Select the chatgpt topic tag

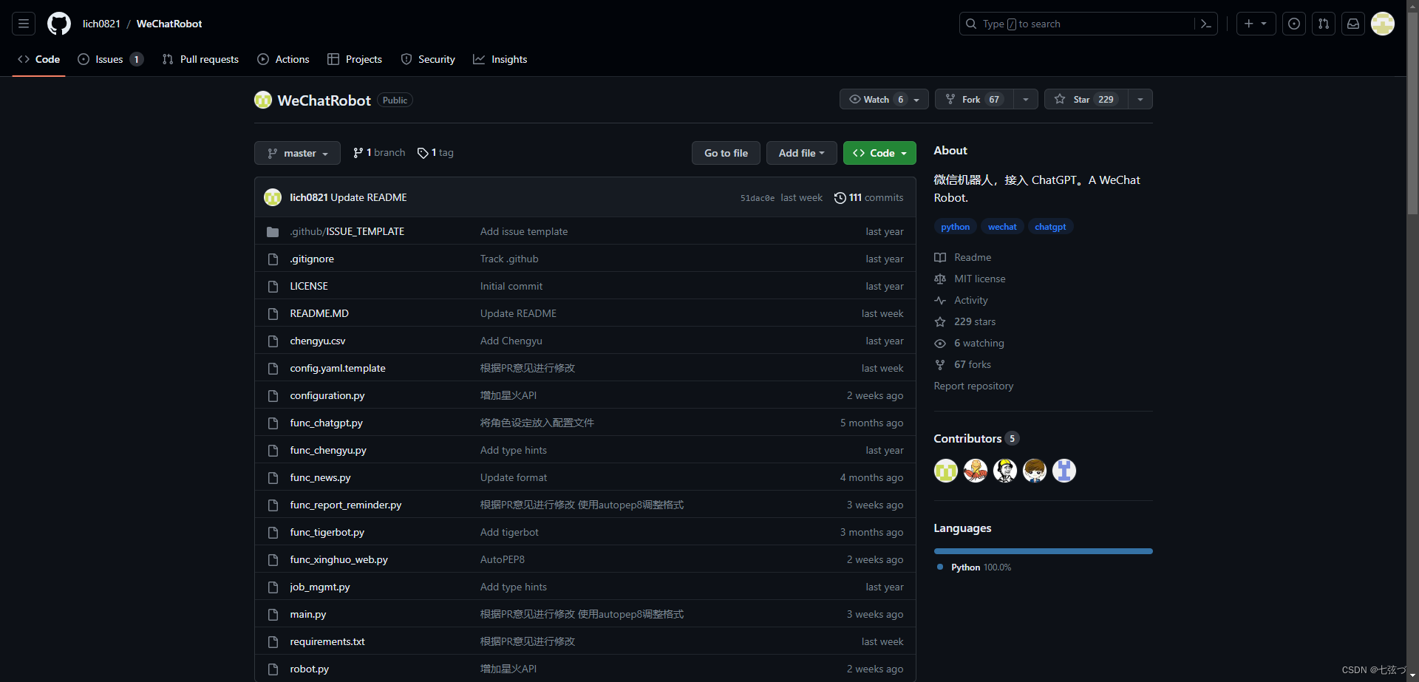1050,227
